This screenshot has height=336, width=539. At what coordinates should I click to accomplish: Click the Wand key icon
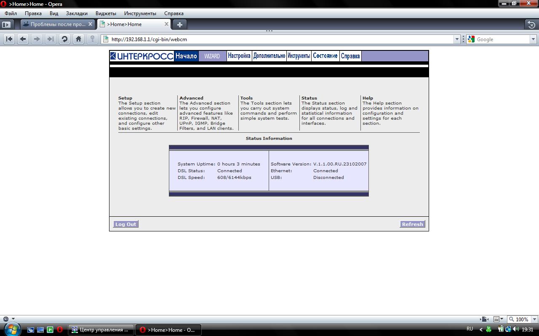click(92, 39)
